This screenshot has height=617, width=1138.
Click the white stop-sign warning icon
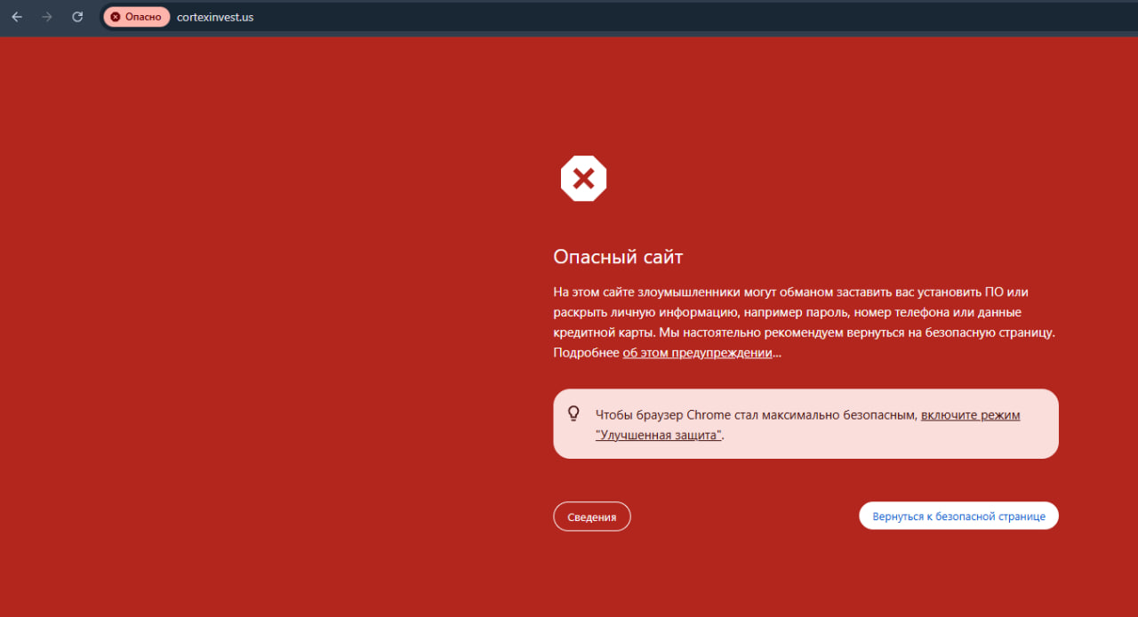pyautogui.click(x=583, y=179)
